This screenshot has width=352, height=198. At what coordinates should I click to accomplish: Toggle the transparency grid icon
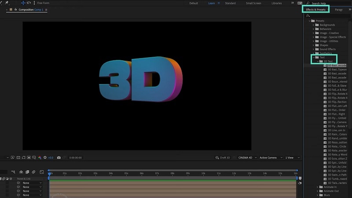pos(18,158)
